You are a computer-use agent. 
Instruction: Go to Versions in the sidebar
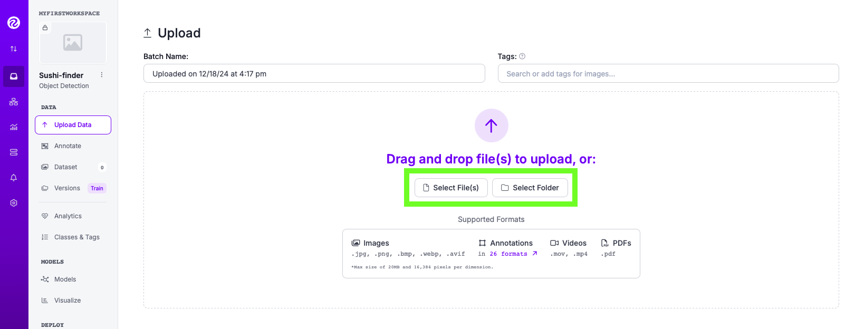(x=67, y=188)
